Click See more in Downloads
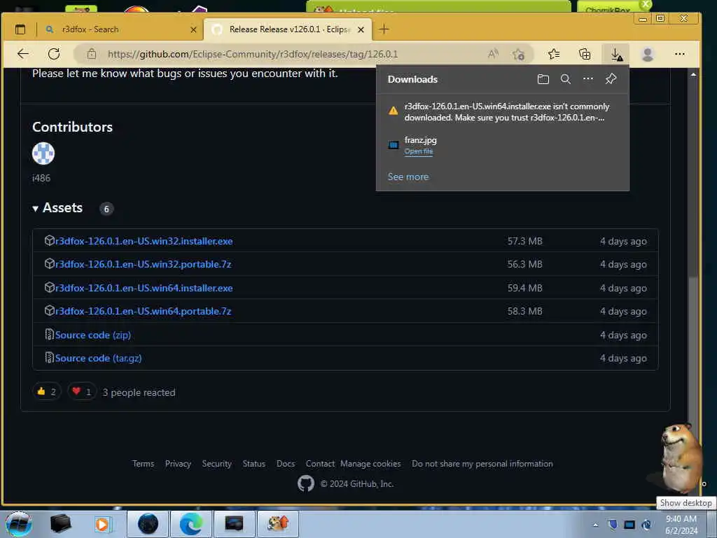Image resolution: width=717 pixels, height=538 pixels. pyautogui.click(x=408, y=177)
